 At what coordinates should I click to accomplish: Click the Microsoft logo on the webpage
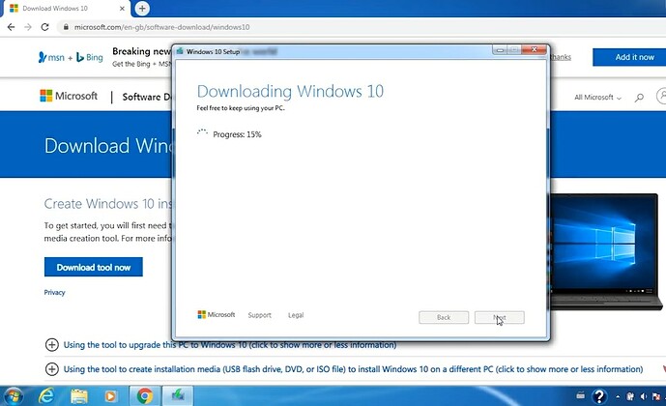pos(69,97)
